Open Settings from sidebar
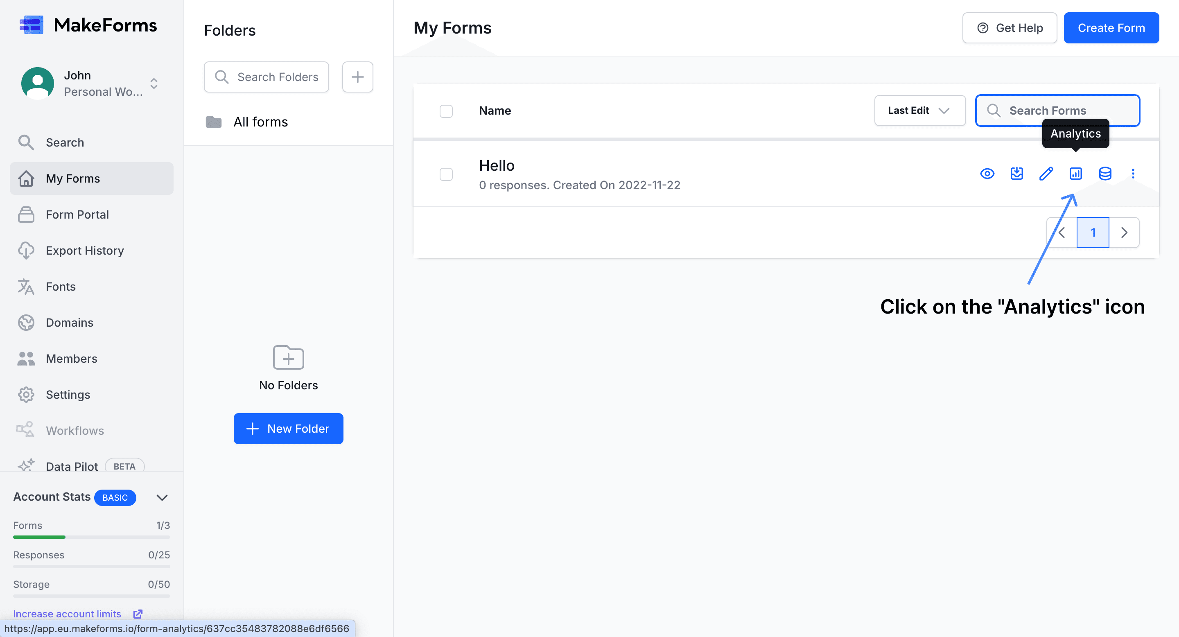 (x=92, y=395)
